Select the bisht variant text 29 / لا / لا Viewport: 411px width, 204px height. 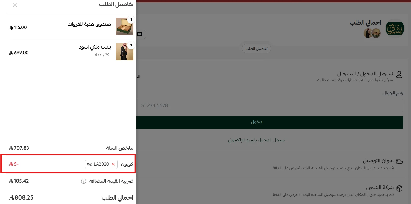point(102,55)
